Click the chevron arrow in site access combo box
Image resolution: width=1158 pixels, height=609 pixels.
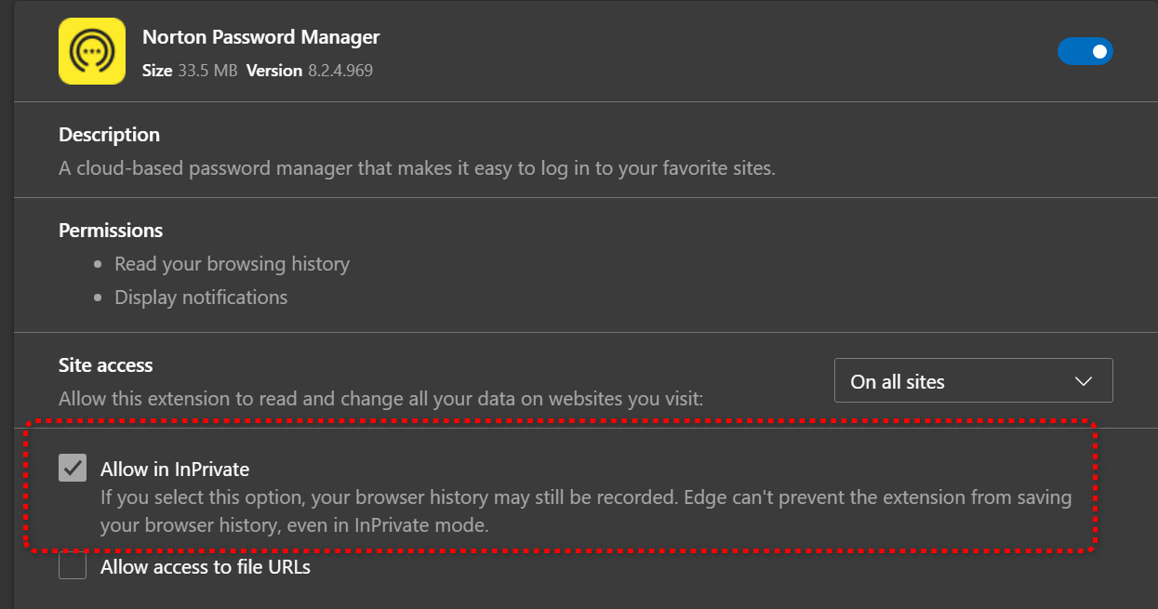[x=1083, y=381]
